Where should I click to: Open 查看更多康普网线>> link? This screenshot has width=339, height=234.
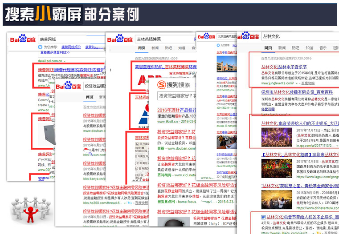pyautogui.click(x=55, y=52)
